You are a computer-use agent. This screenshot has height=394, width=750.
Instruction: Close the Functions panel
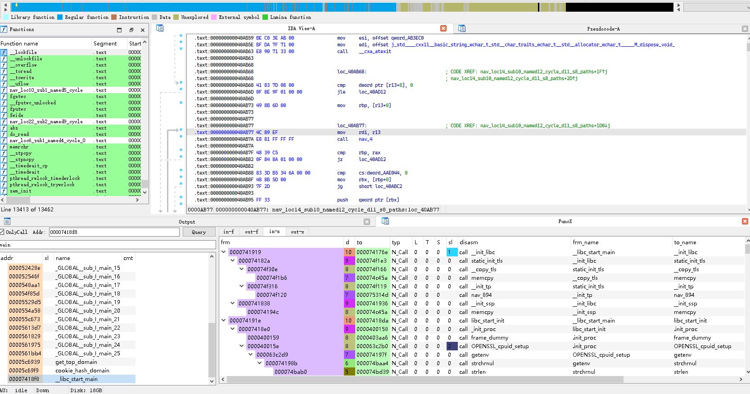143,30
